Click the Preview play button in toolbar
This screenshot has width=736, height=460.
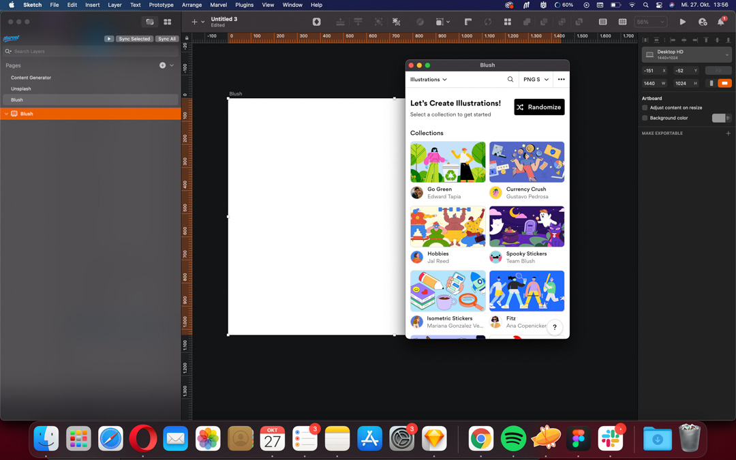682,22
